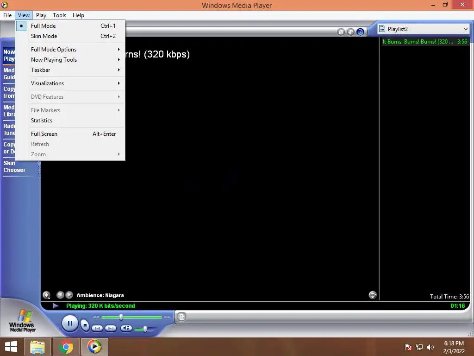
Task: Open the Windows Start button
Action: (11, 347)
